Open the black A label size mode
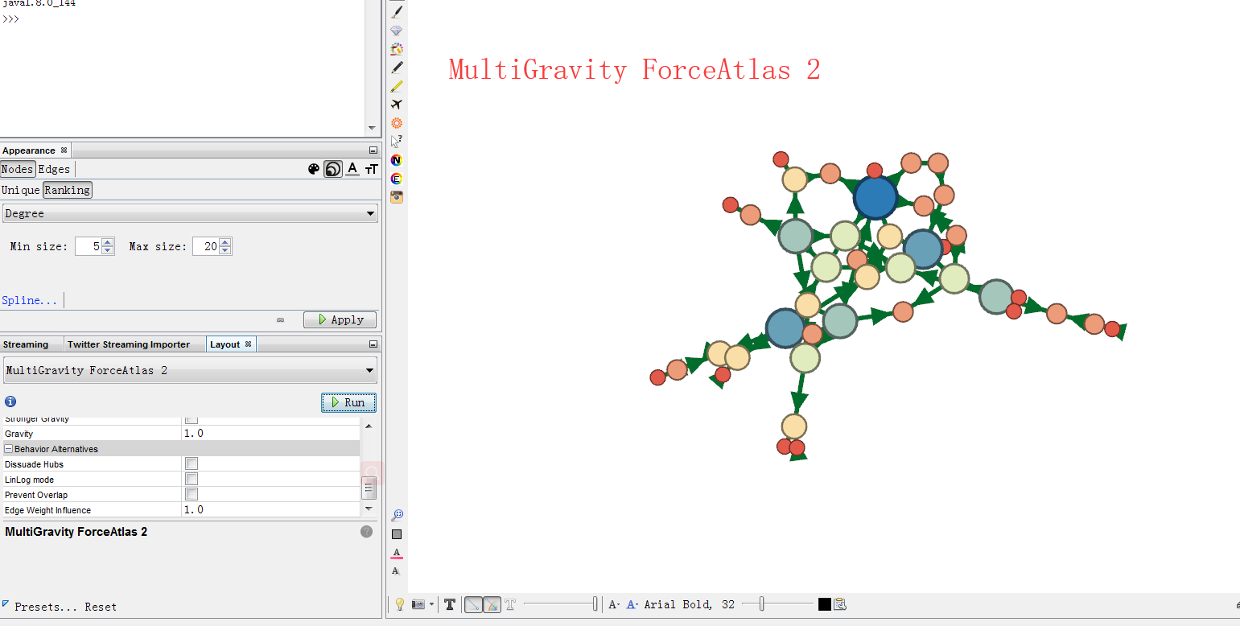 tap(614, 604)
